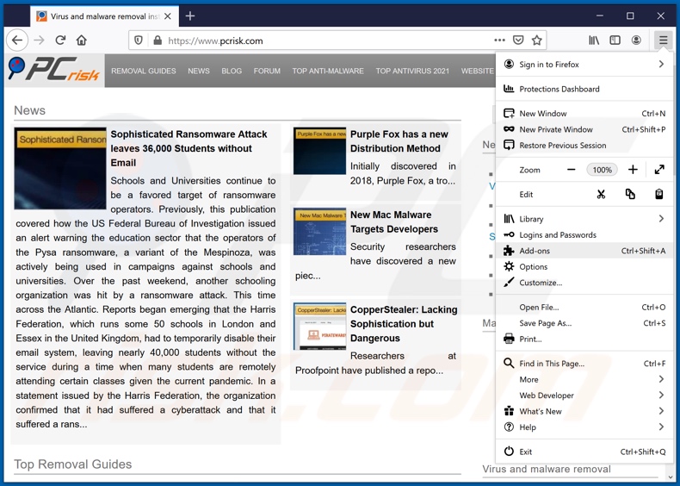Click the Paste clipboard icon
This screenshot has height=486, width=680.
click(x=658, y=195)
